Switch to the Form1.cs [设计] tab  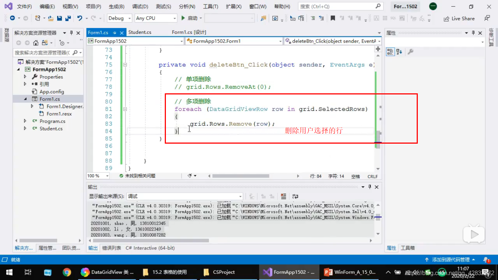pyautogui.click(x=189, y=32)
